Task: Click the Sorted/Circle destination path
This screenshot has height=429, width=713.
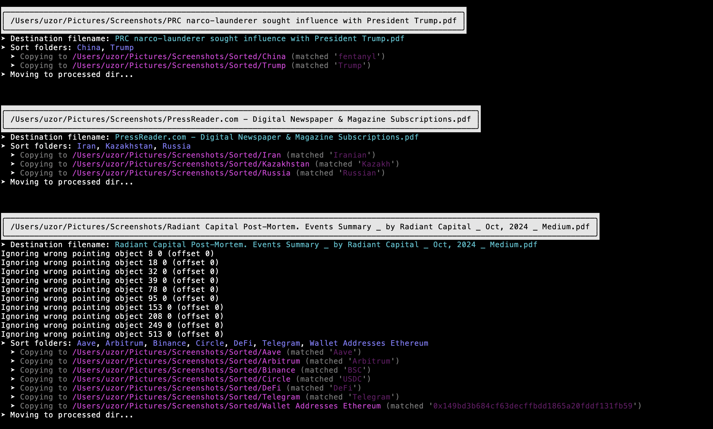Action: point(181,379)
